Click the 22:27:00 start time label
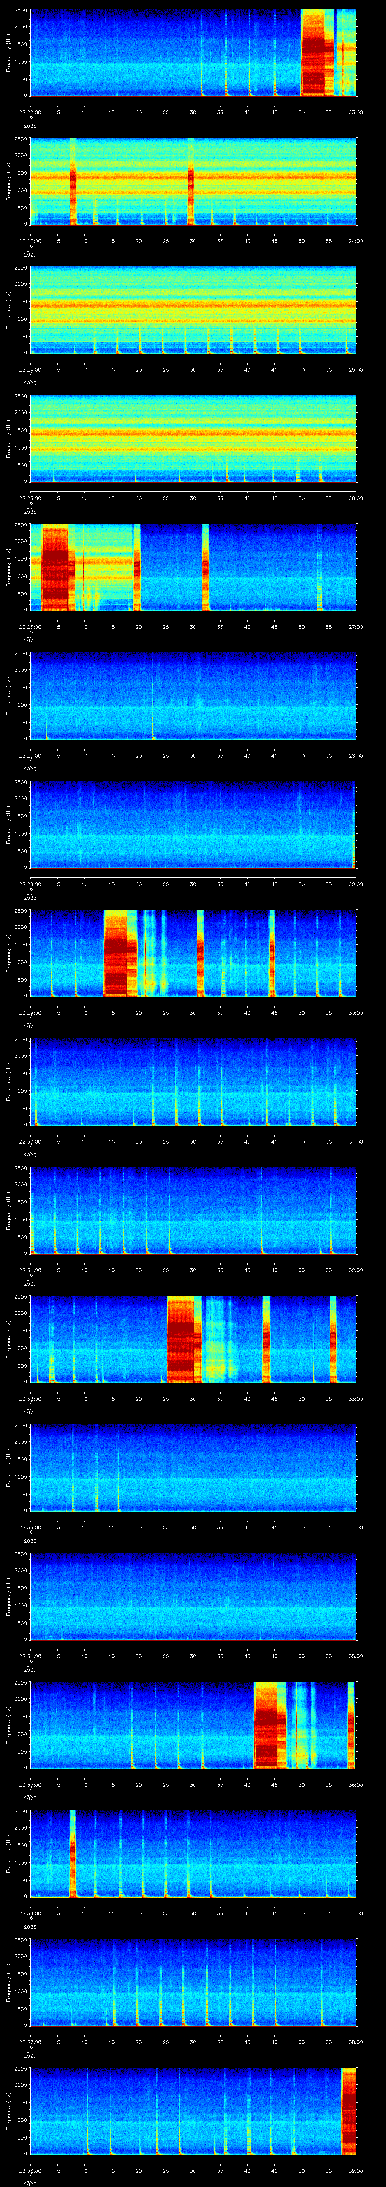The image size is (386, 2187). 31,756
